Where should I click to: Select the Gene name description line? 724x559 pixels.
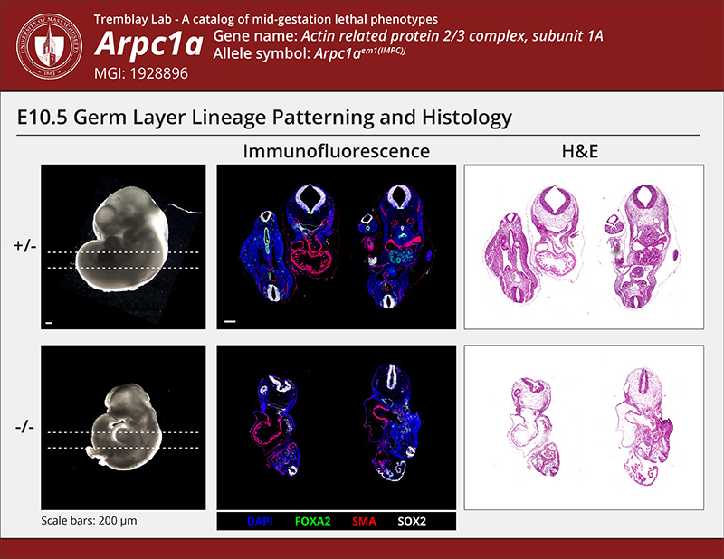408,37
